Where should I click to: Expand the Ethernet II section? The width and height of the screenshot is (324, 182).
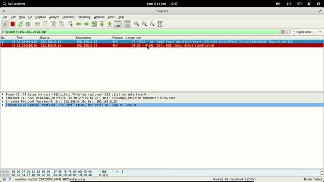click(x=3, y=98)
